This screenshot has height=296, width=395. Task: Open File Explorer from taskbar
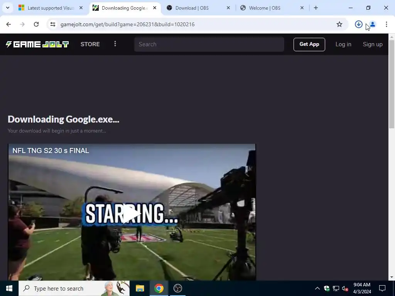coord(140,288)
